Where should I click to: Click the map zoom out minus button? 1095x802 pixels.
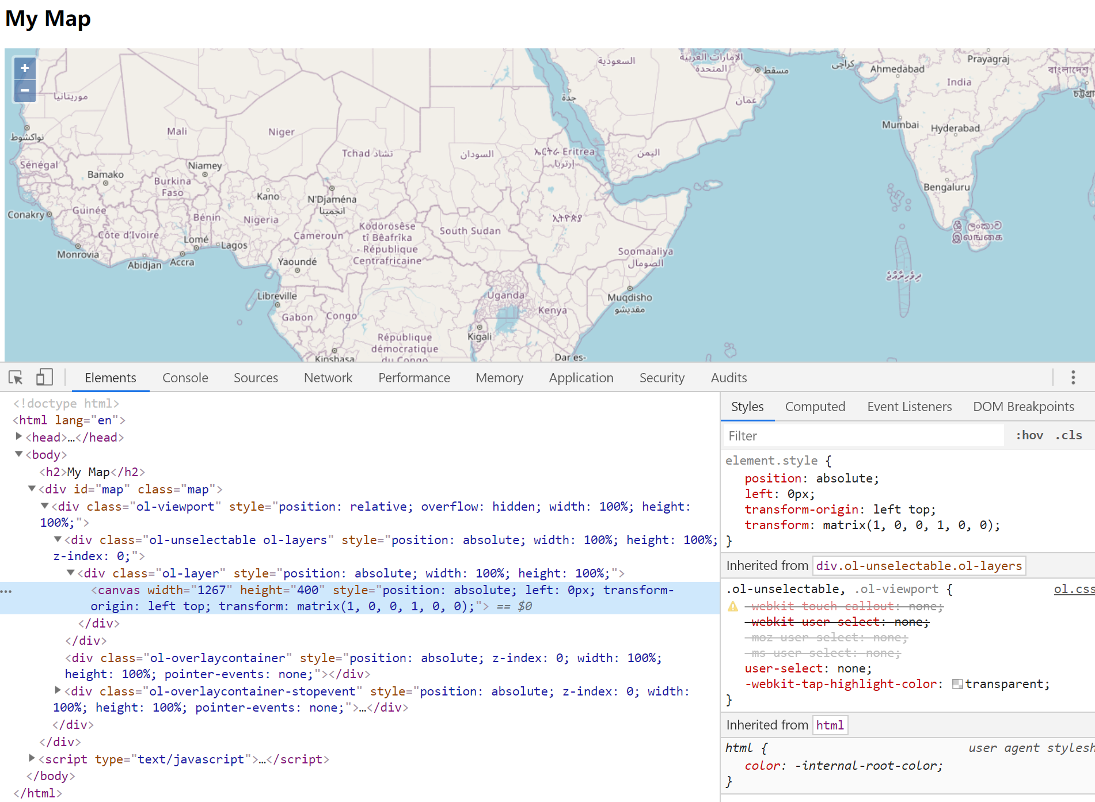(x=25, y=90)
